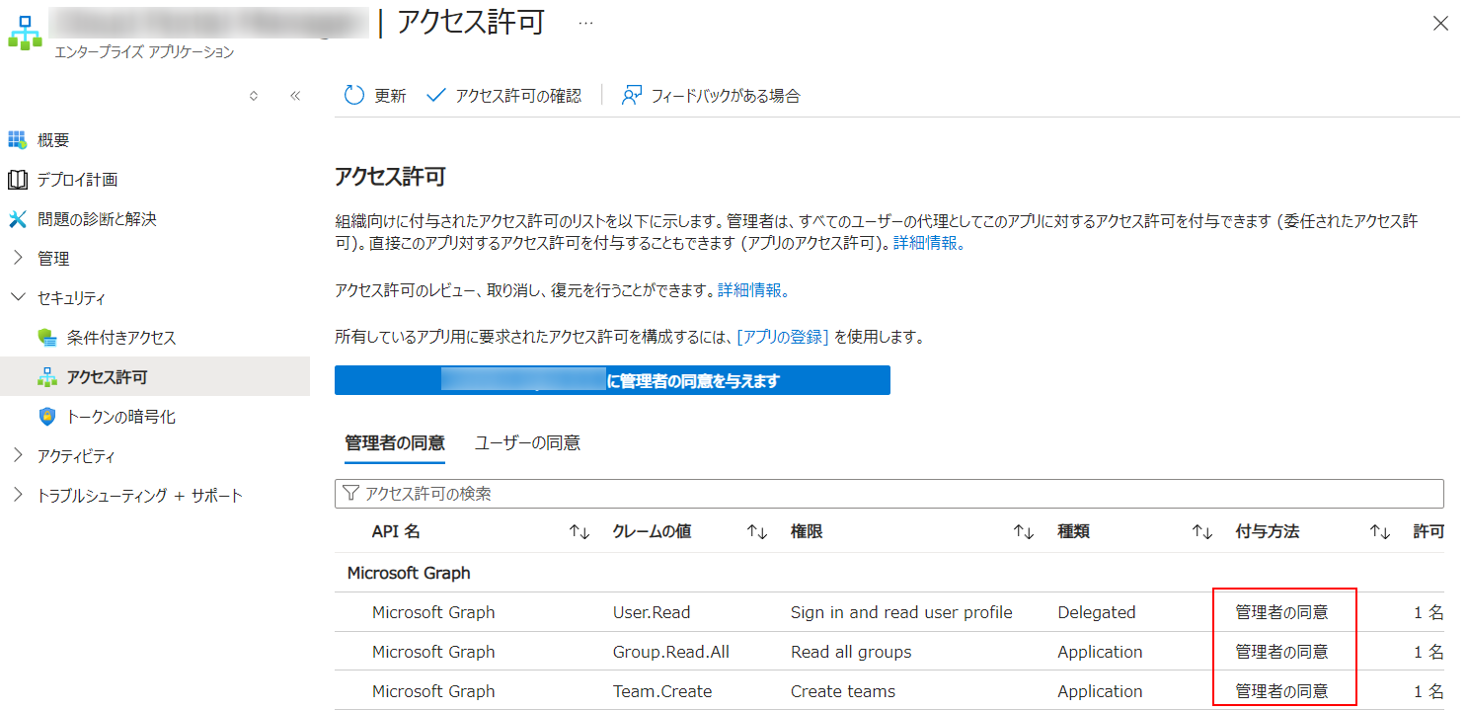Collapse the sidebar with double-chevron icon
The width and height of the screenshot is (1467, 710).
click(294, 96)
